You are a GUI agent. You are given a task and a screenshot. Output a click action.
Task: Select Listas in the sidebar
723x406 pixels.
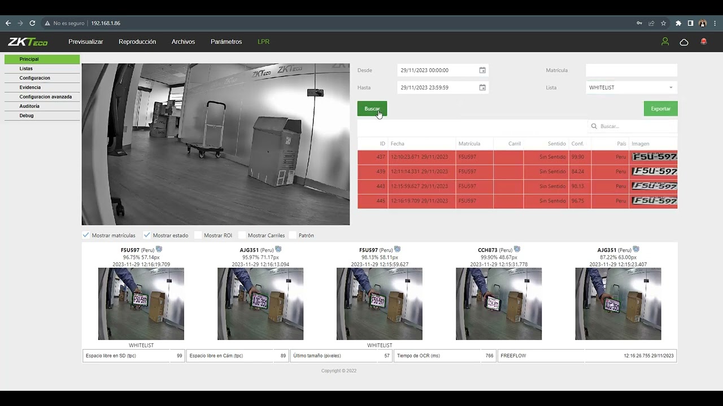pyautogui.click(x=42, y=68)
